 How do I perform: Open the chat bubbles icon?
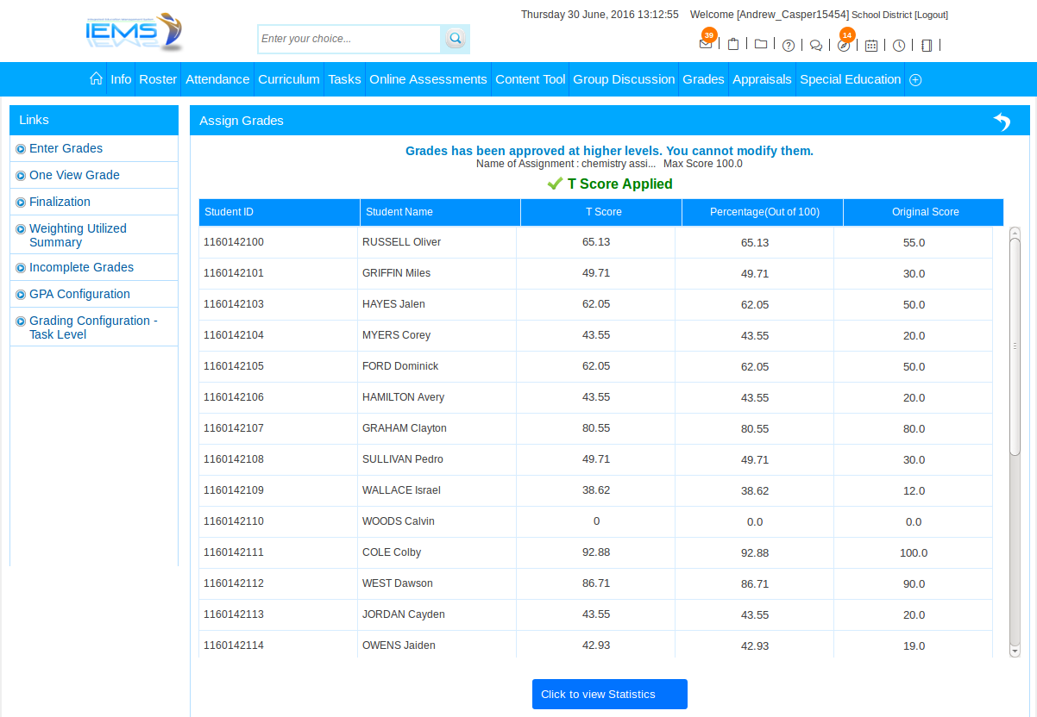click(816, 46)
